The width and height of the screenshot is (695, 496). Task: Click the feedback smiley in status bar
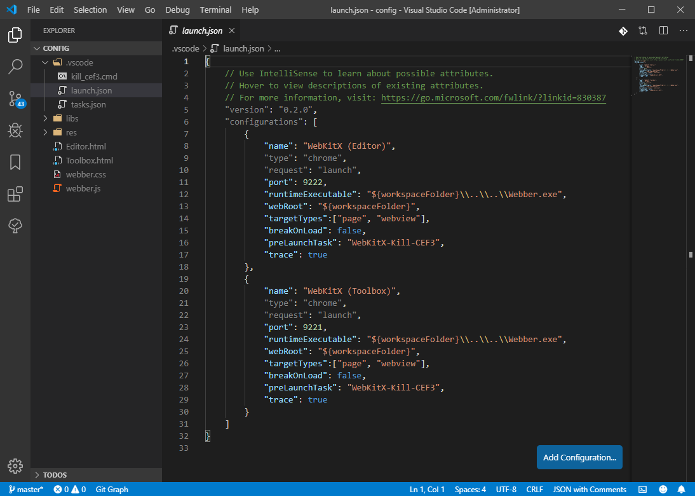663,490
